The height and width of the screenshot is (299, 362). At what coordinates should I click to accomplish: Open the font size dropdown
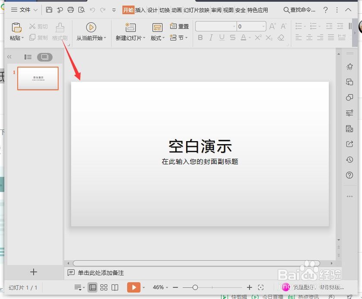(263, 26)
